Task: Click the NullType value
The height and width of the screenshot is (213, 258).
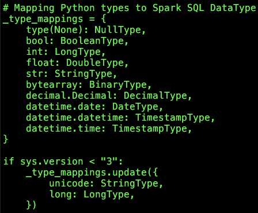Action: (117, 30)
